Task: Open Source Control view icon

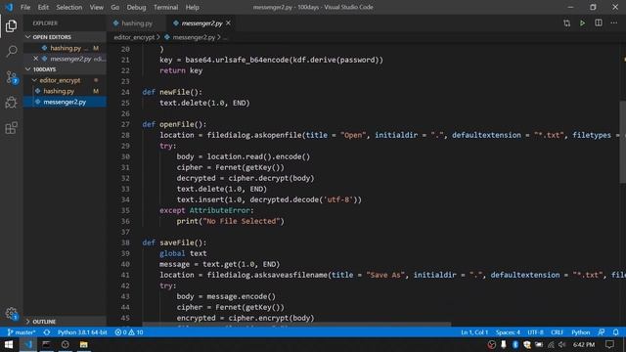Action: coord(11,77)
